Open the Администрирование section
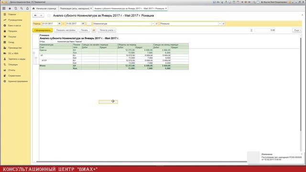Image resolution: width=306 pixels, height=172 pixels. point(18,81)
